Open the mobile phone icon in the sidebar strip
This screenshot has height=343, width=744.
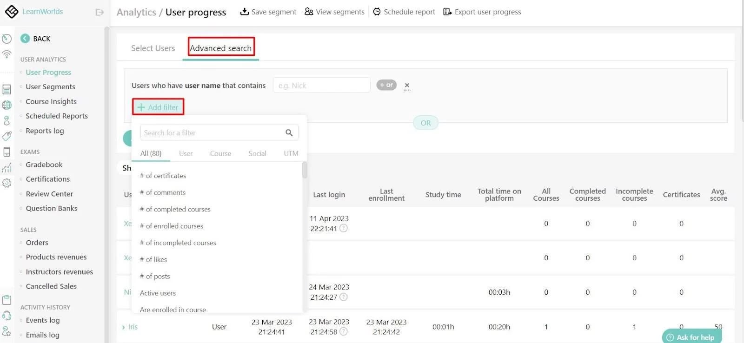pyautogui.click(x=7, y=152)
